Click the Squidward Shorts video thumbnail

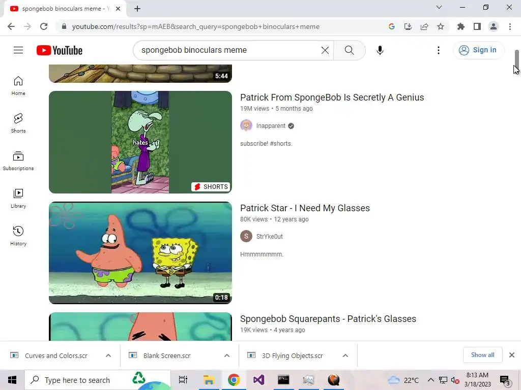click(x=140, y=142)
